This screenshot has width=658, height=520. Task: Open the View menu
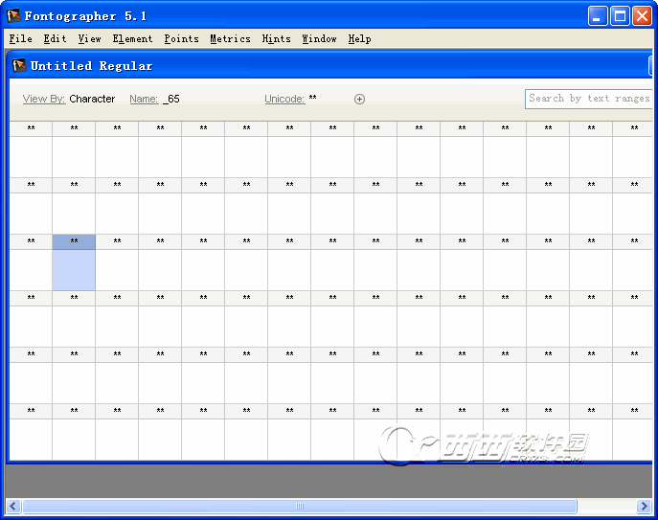(x=89, y=38)
